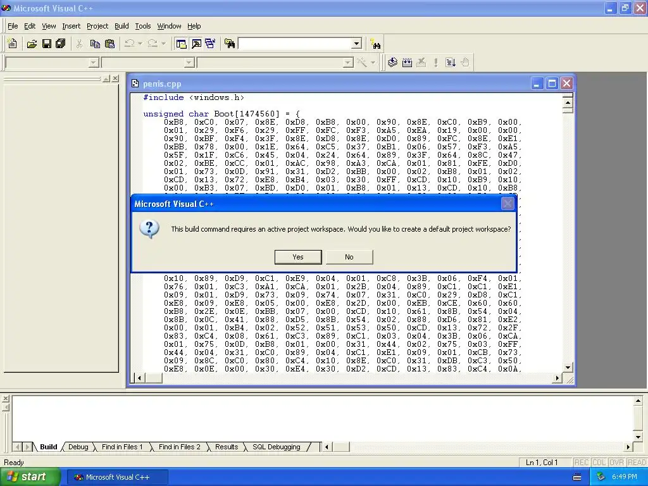Open the Edit menu
648x486 pixels.
coord(30,26)
